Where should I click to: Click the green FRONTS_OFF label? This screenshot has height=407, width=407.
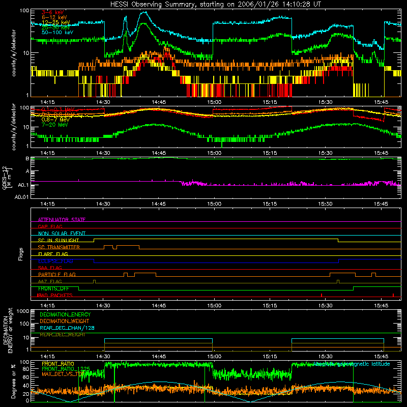tap(53, 288)
